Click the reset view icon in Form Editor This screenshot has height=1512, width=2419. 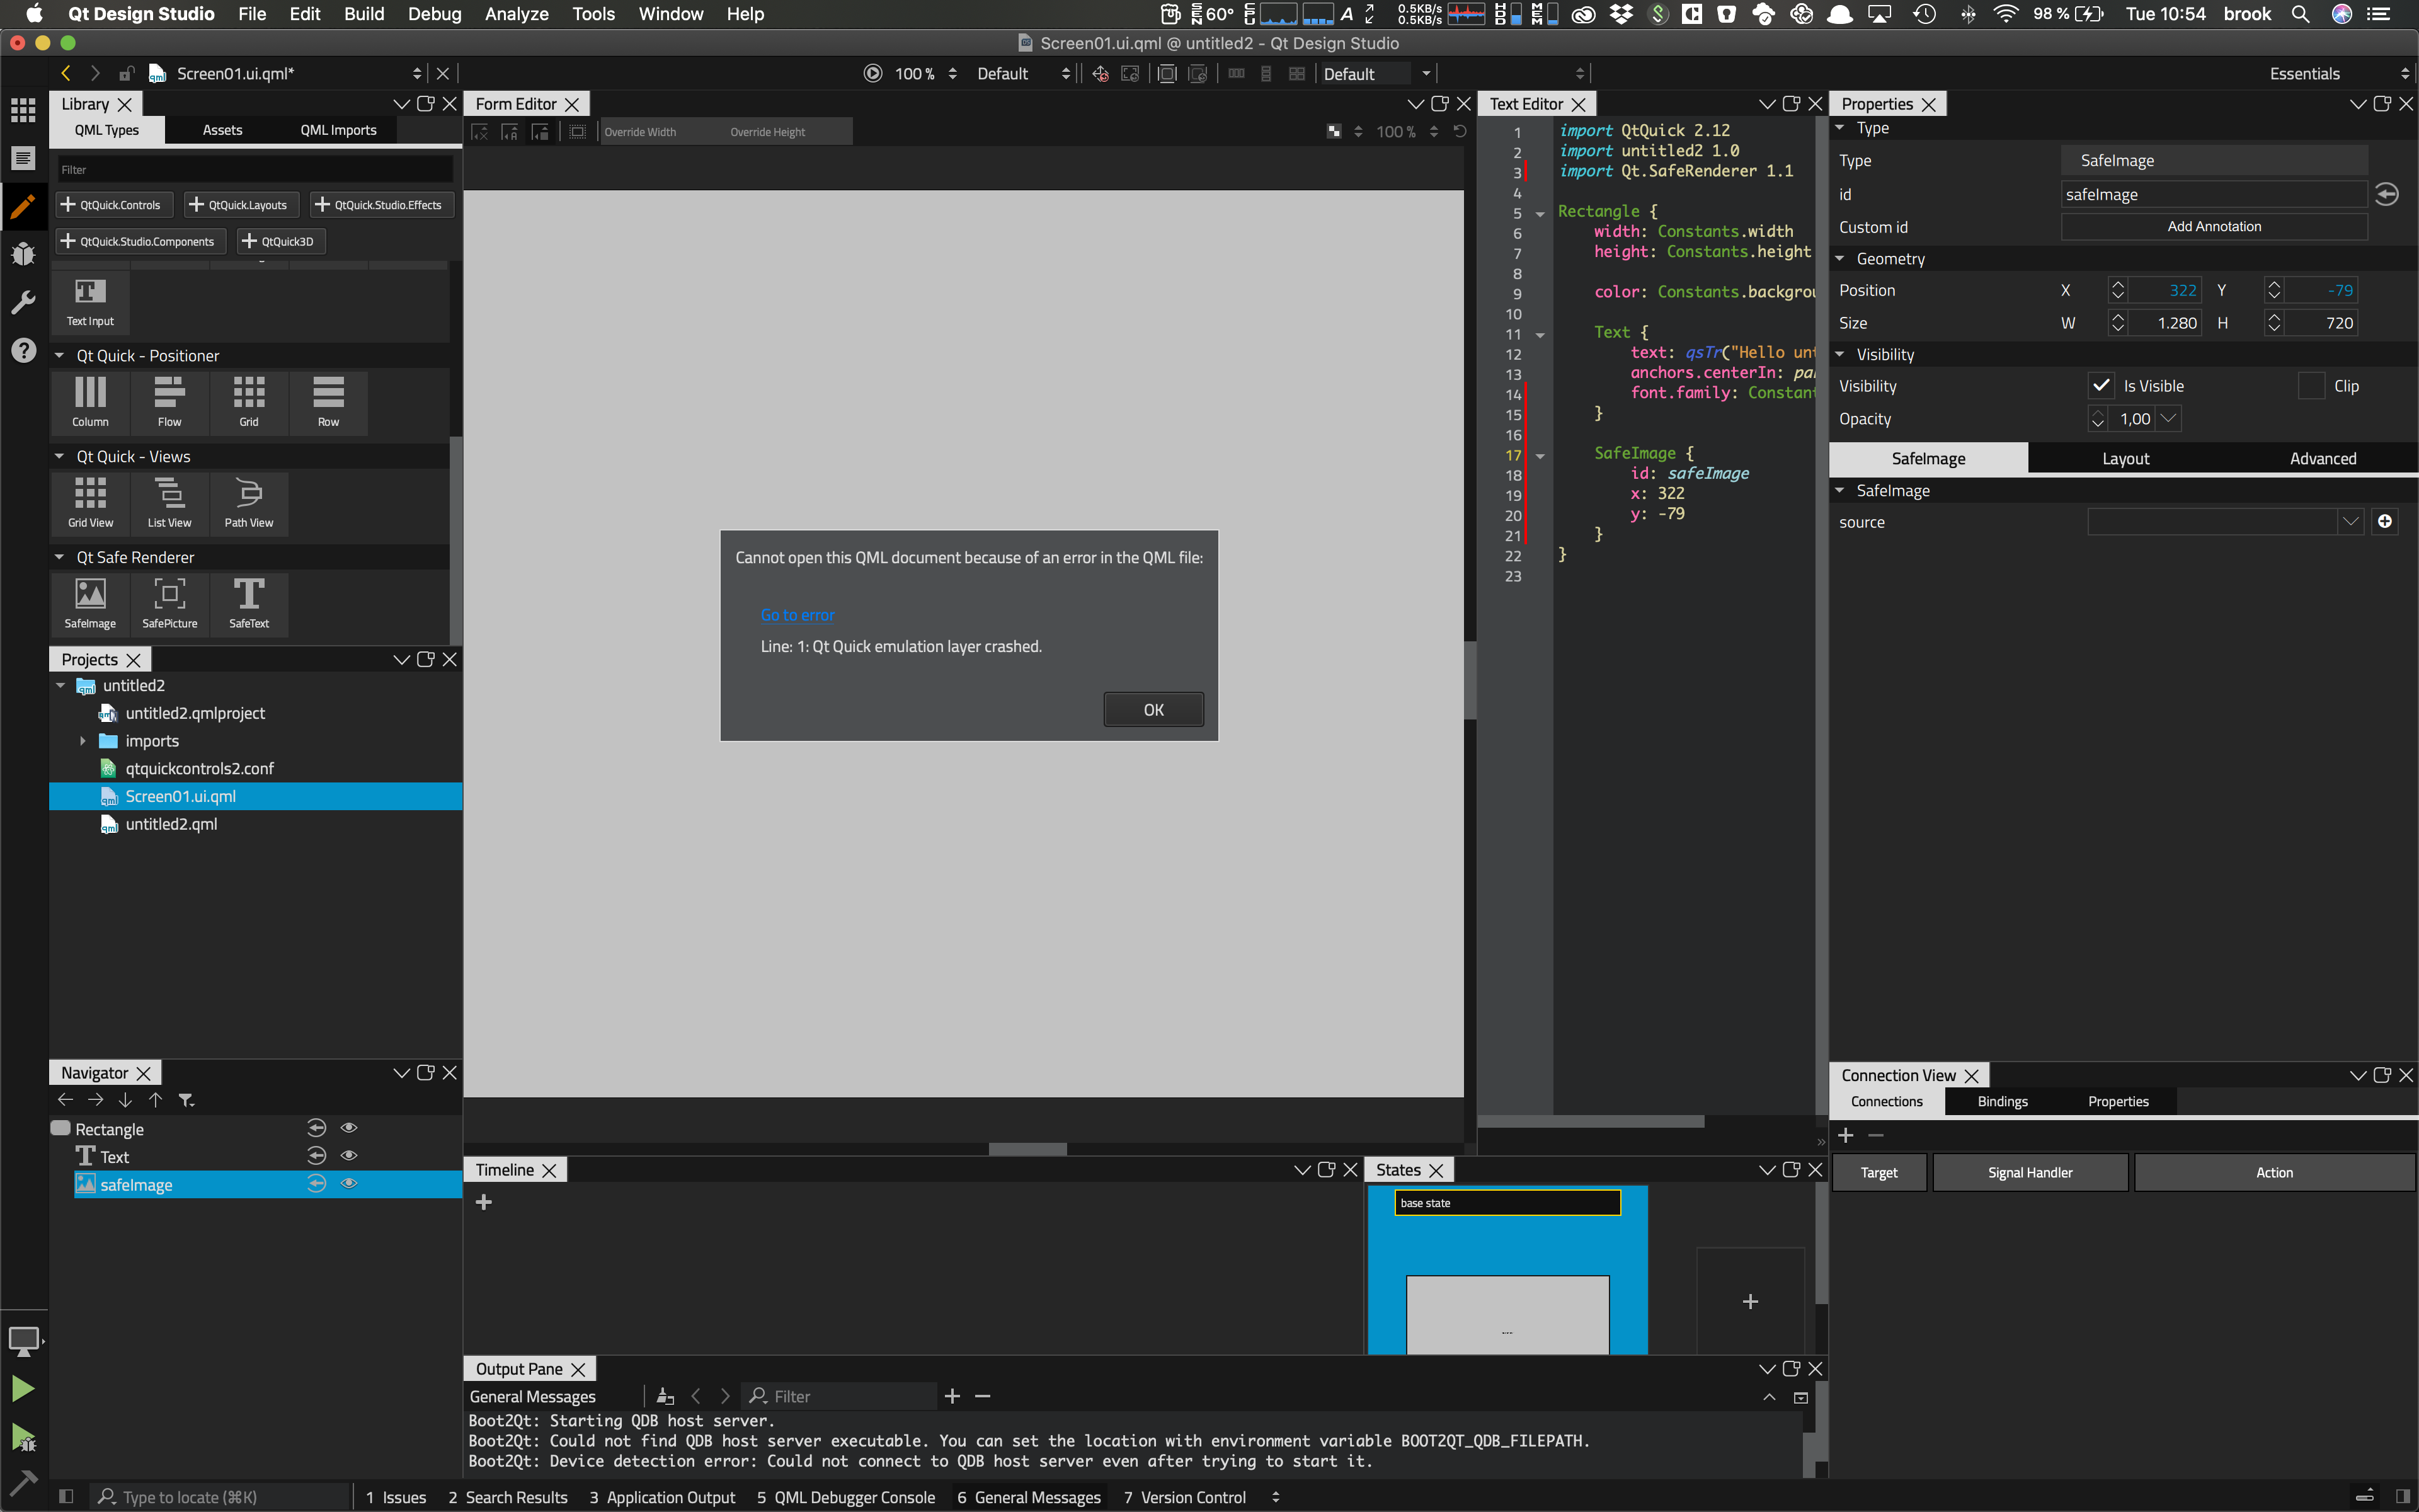[1460, 131]
